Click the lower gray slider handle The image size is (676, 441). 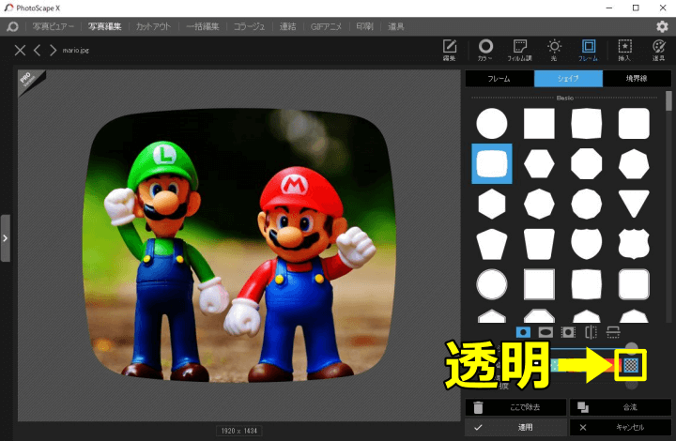(x=631, y=385)
